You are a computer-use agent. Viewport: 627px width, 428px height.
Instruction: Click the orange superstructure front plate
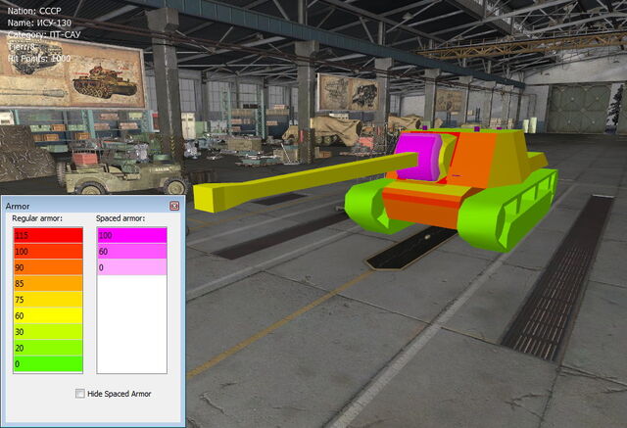click(x=474, y=158)
